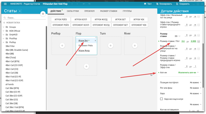The image size is (206, 114).
Task: Redo the last change
Action: (x=89, y=4)
